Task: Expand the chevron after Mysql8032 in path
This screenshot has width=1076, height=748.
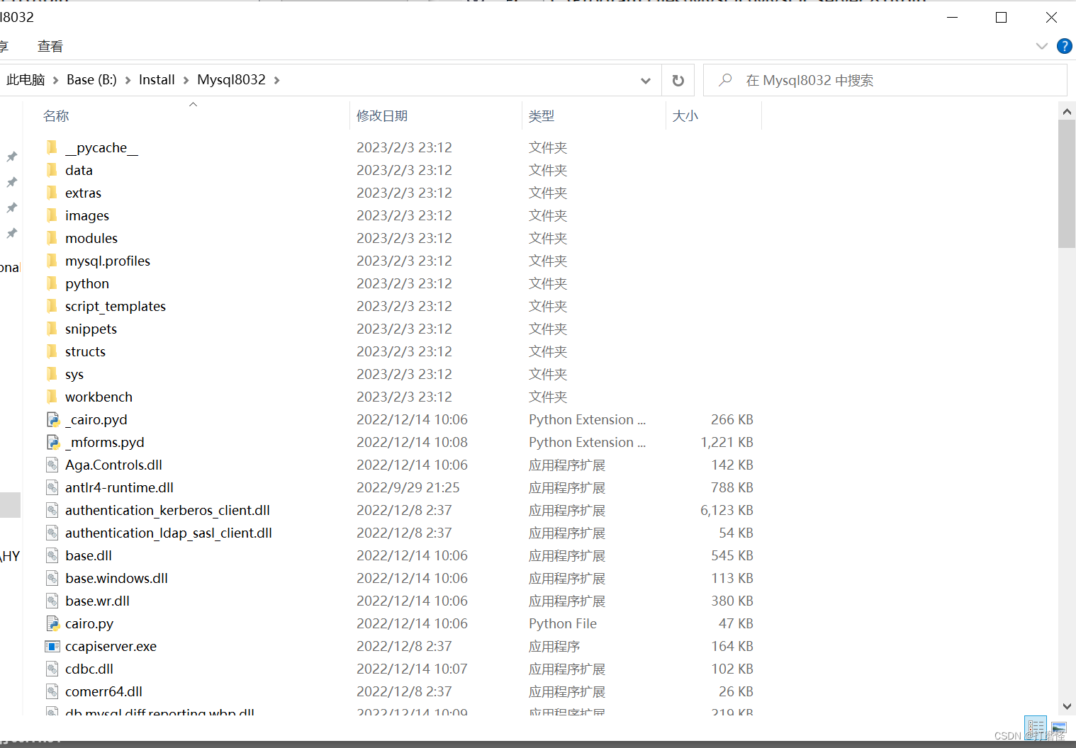Action: pyautogui.click(x=276, y=80)
